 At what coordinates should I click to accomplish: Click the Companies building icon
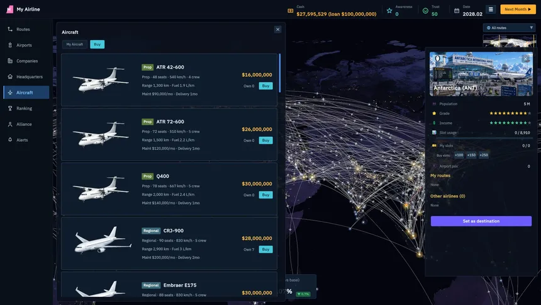[x=10, y=61]
